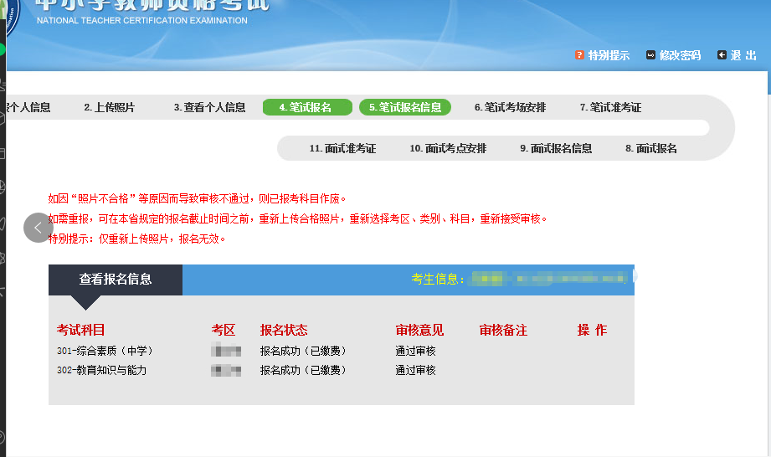Open step 8 面试报名

651,148
